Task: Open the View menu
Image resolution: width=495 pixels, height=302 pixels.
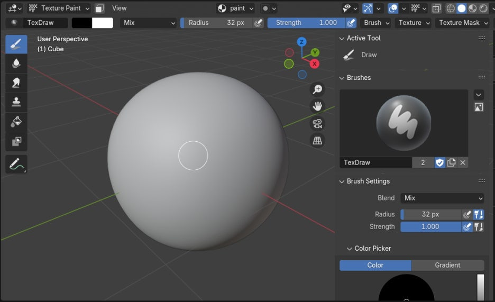Action: [119, 8]
